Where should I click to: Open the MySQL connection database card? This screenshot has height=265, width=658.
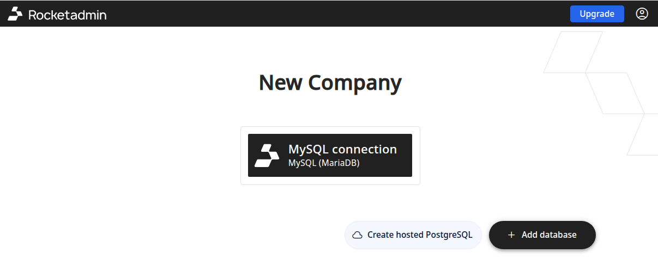coord(330,155)
